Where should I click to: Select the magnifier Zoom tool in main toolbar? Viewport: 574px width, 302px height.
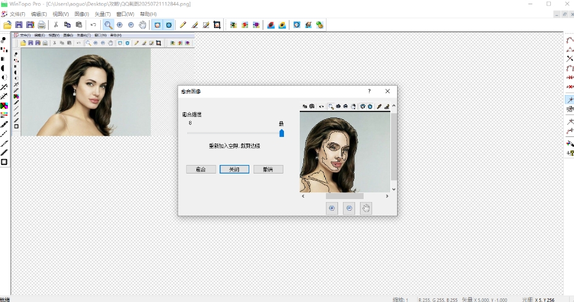[108, 25]
